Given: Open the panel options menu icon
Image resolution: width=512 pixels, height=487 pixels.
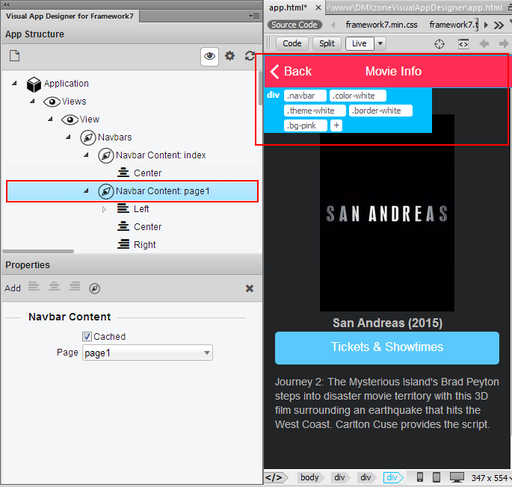Looking at the screenshot, I should pos(254,16).
